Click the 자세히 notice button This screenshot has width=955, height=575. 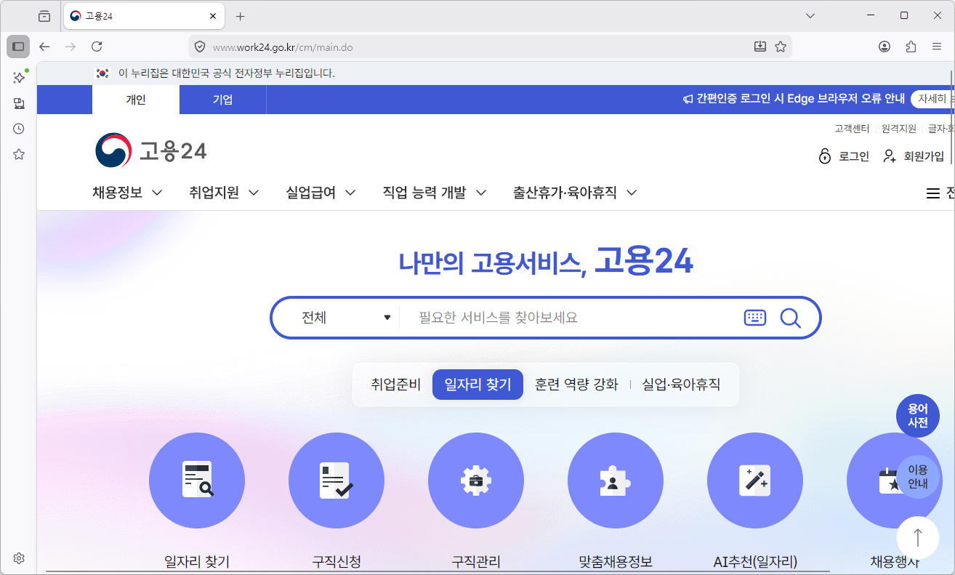click(932, 99)
